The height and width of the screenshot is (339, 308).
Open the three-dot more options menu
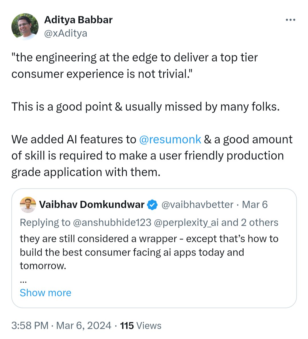290,20
